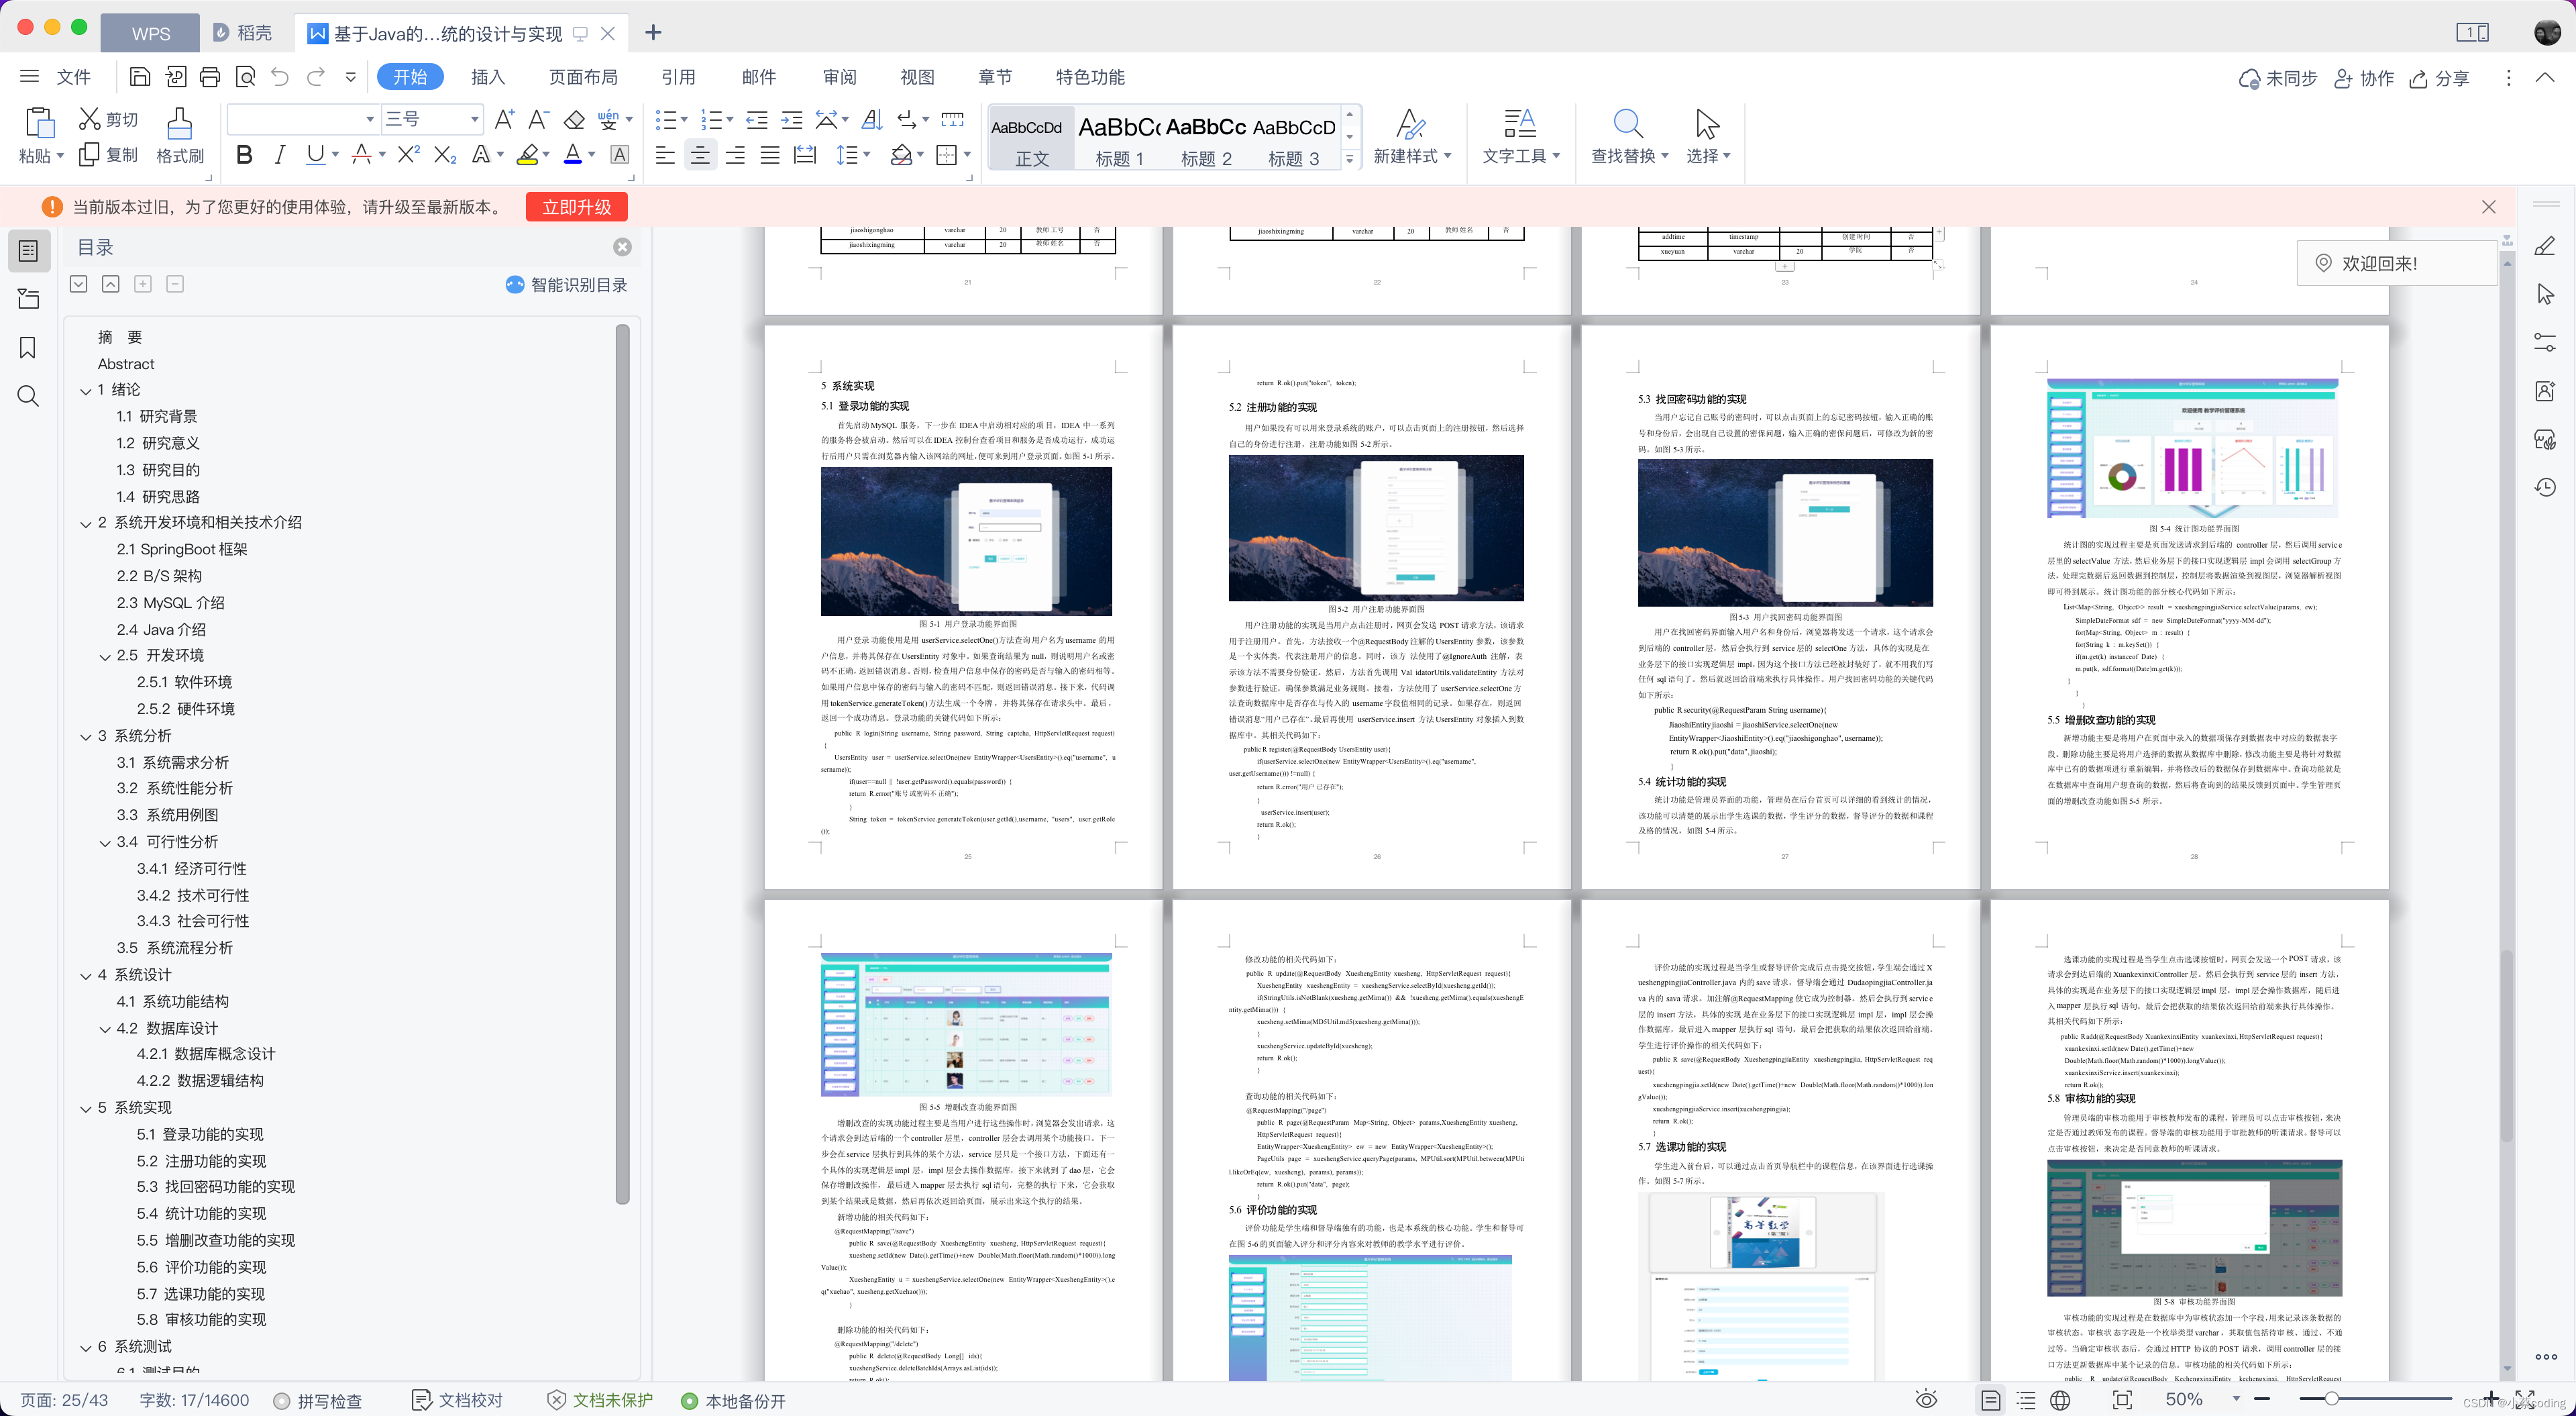Click the 协作 (Collaborate) button

[2364, 78]
